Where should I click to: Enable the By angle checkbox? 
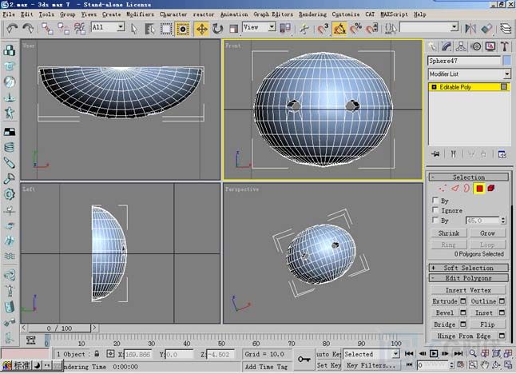click(x=435, y=220)
